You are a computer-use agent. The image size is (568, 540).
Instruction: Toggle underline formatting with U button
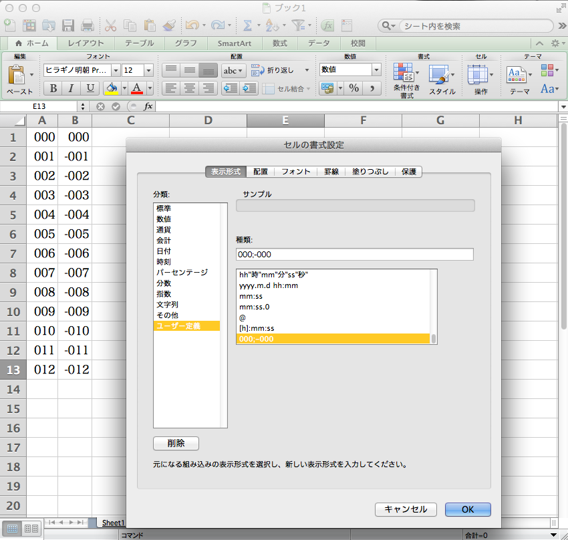tap(90, 88)
